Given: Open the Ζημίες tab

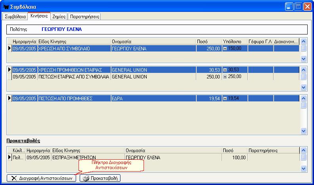Looking at the screenshot, I should pyautogui.click(x=59, y=17).
